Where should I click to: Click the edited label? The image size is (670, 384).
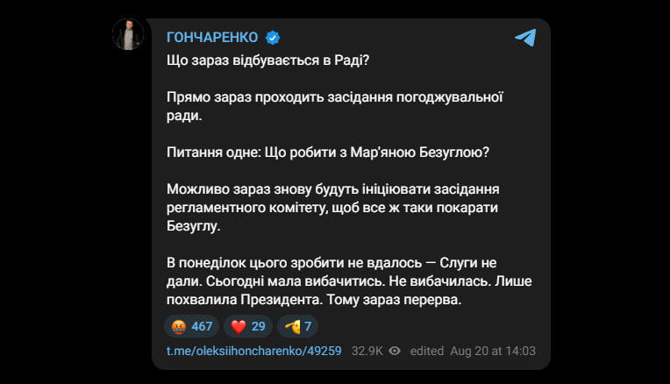[x=427, y=352]
